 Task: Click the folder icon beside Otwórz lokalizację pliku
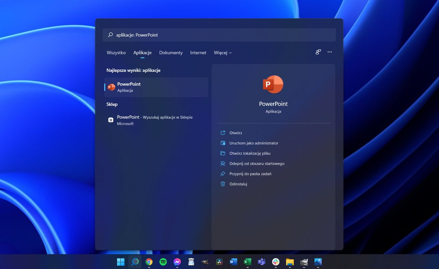223,153
